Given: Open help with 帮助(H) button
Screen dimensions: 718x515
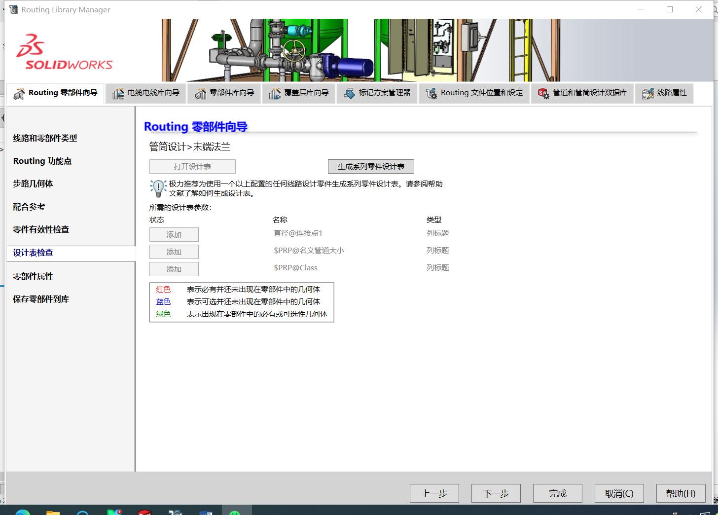Looking at the screenshot, I should click(681, 493).
